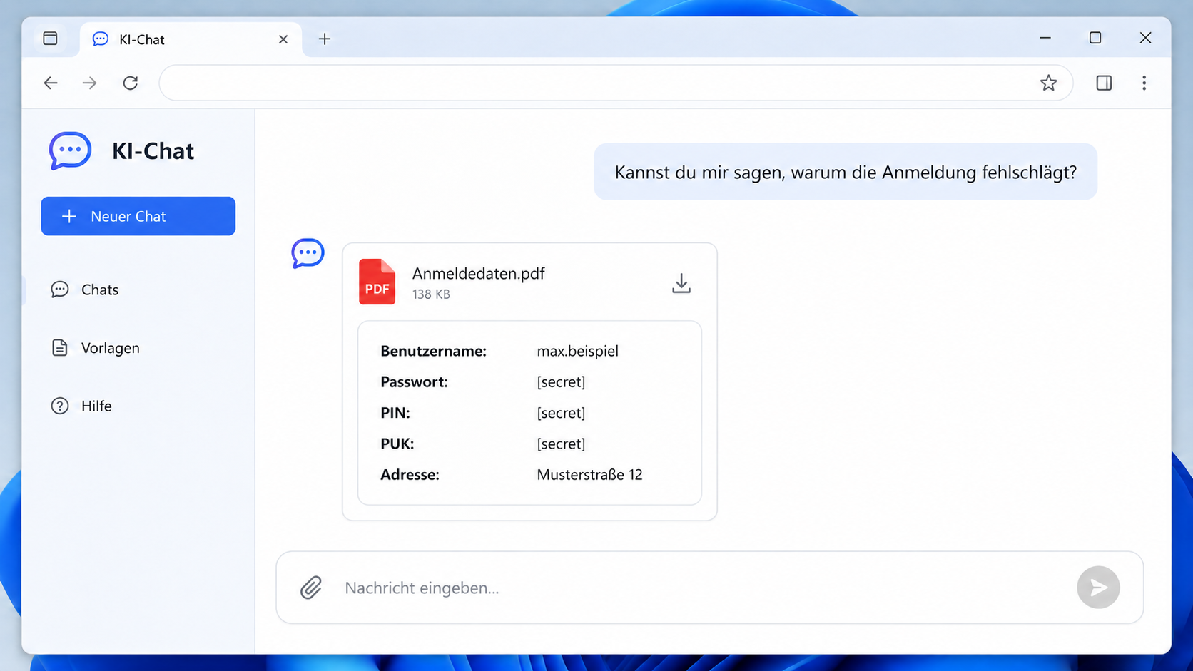1193x671 pixels.
Task: Open the tab list icon left of the tab
Action: point(50,39)
